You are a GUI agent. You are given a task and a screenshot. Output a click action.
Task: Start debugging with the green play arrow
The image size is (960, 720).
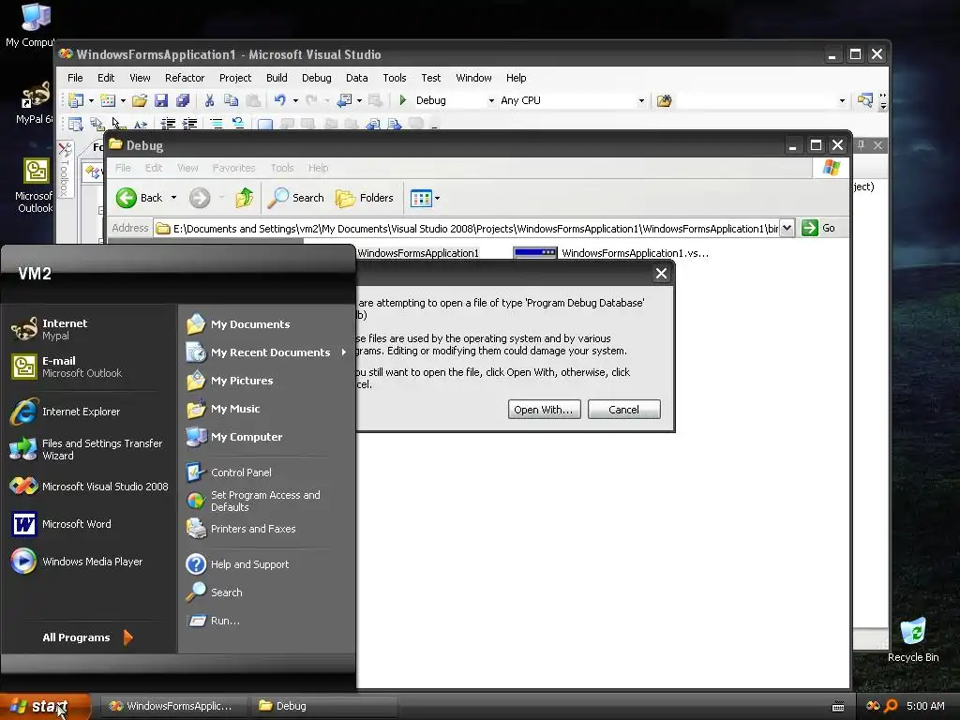pos(403,99)
